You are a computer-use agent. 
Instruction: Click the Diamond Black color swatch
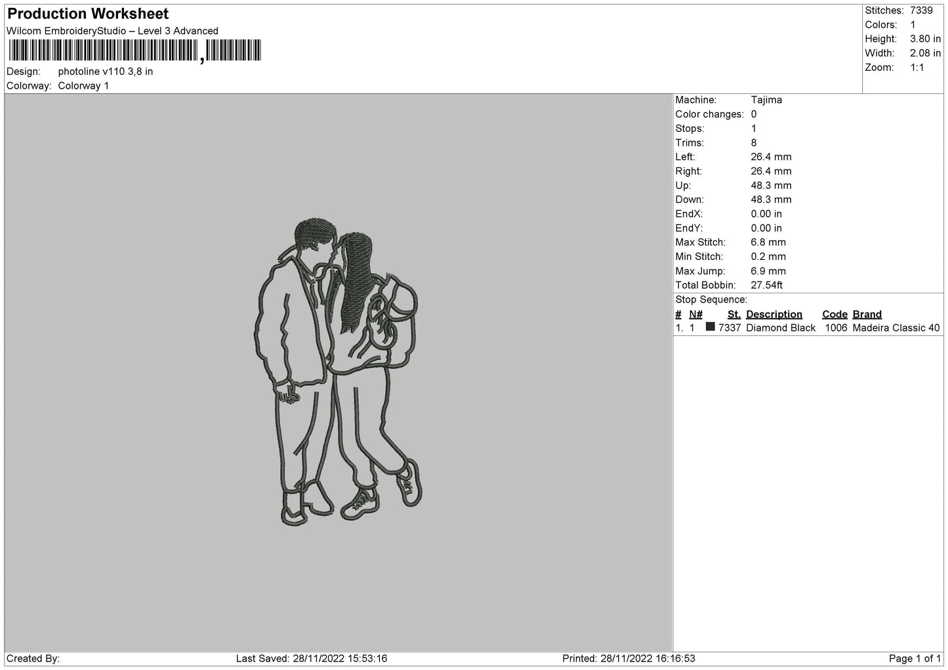click(x=710, y=327)
